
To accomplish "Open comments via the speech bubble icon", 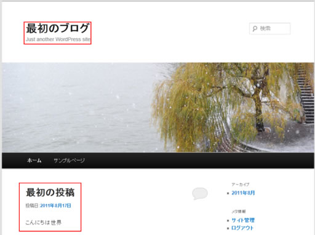I will tap(200, 193).
